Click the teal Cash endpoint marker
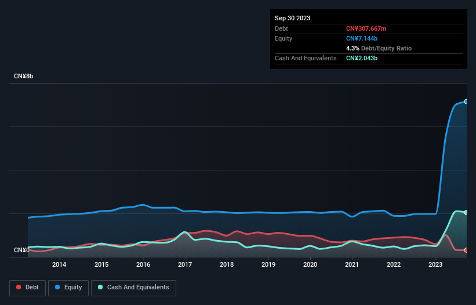The image size is (476, 305). point(466,212)
